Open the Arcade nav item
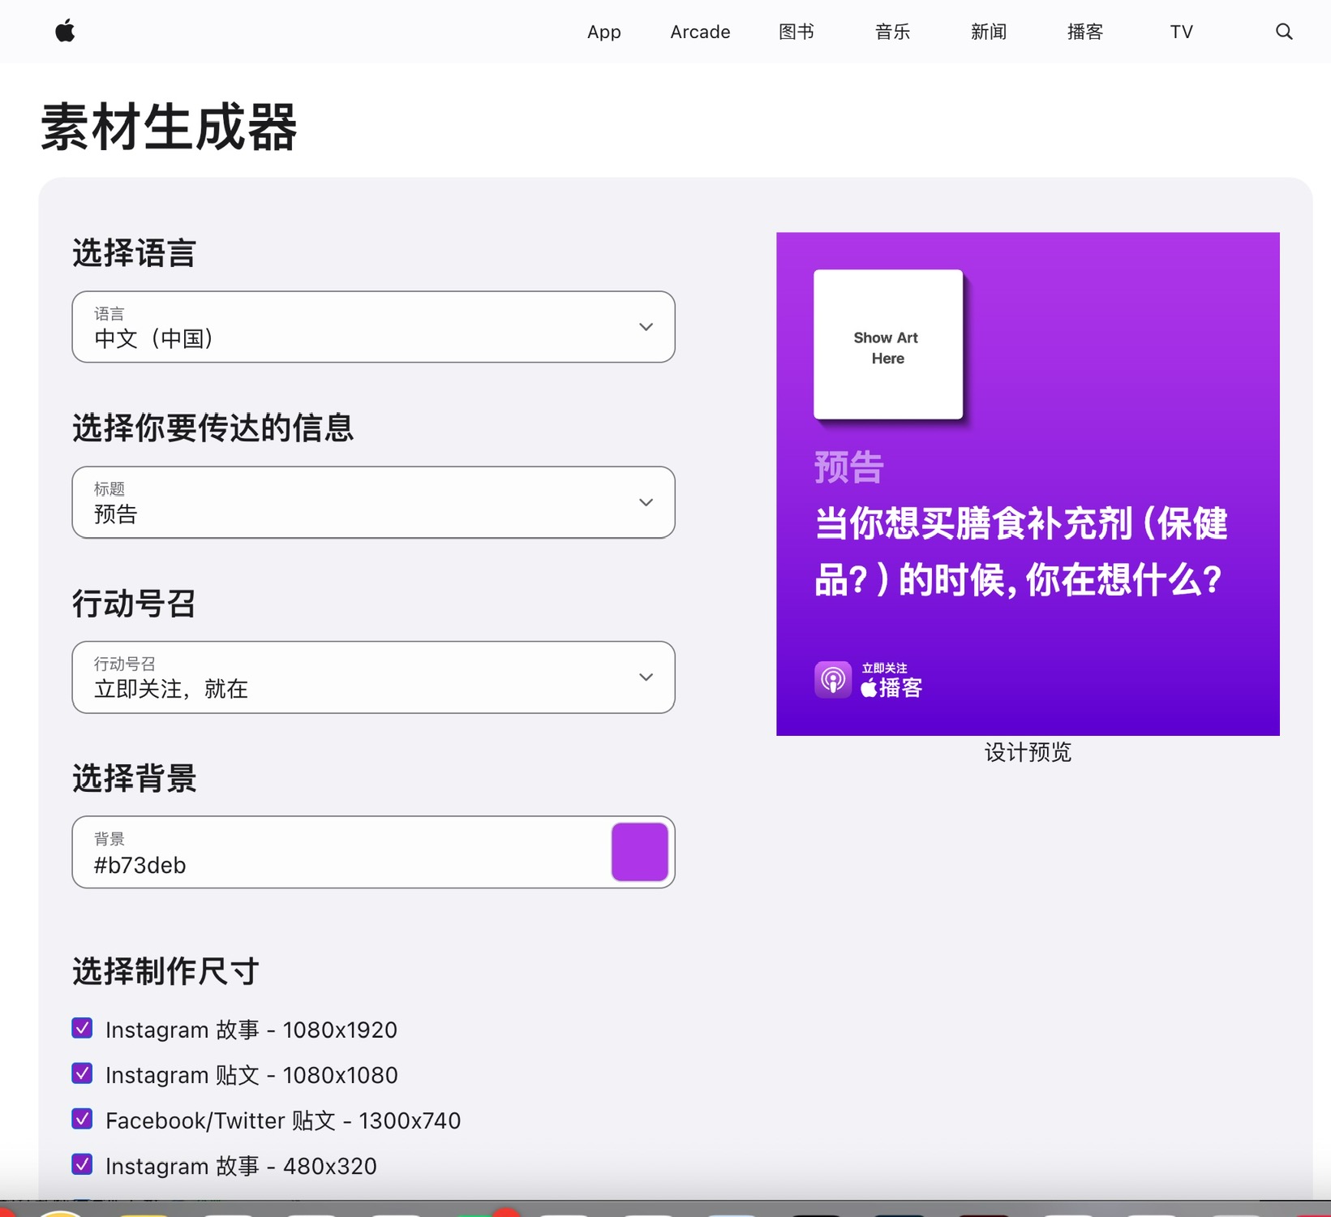This screenshot has width=1331, height=1217. (700, 32)
